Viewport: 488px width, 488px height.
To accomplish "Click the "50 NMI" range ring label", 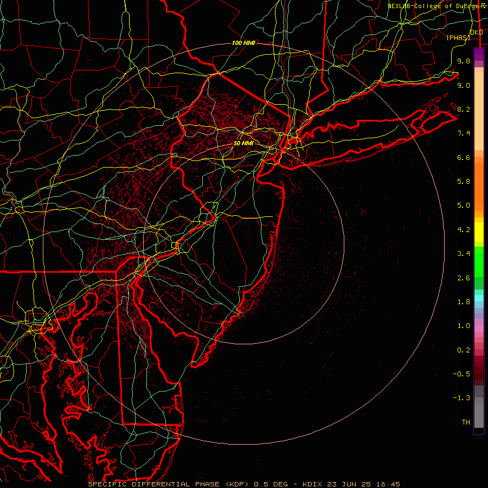I will click(x=243, y=143).
